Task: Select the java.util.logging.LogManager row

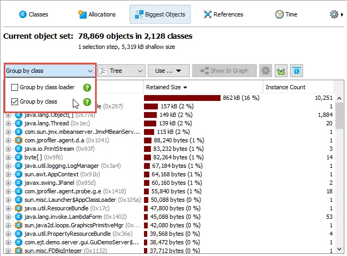Action: click(170, 166)
